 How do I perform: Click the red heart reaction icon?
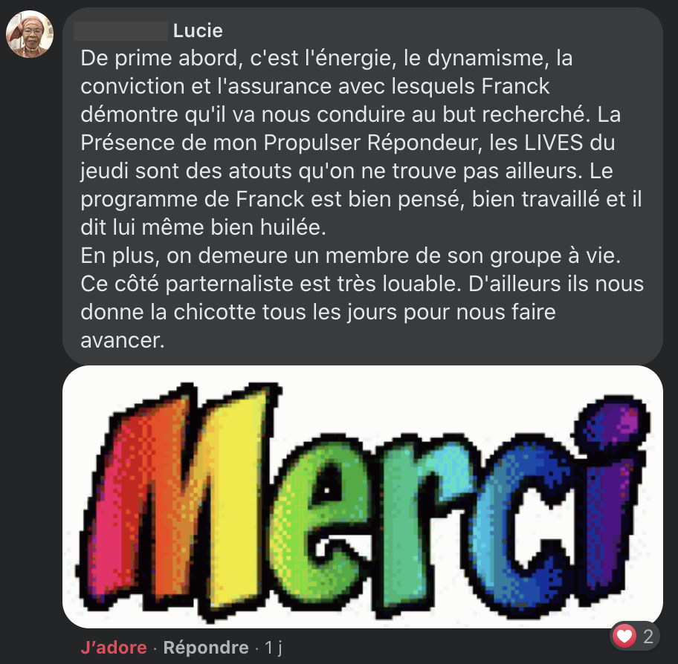(624, 636)
